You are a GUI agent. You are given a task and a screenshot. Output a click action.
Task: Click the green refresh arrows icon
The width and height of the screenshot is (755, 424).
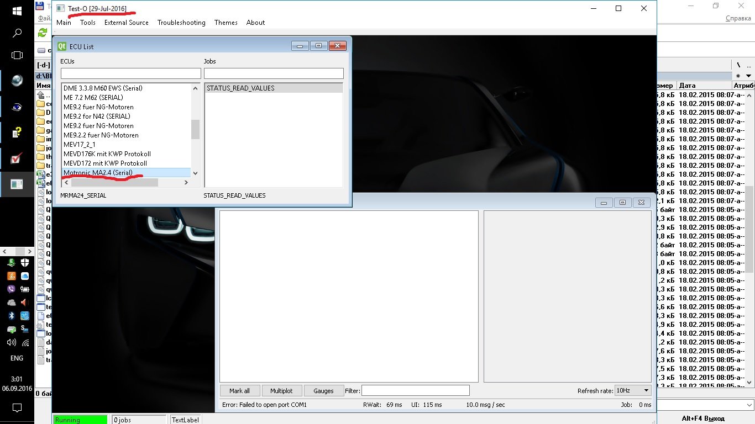pos(42,33)
